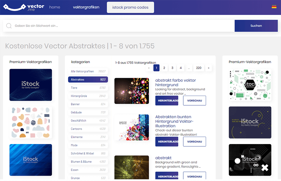Click the German flag language icon

point(274,6)
